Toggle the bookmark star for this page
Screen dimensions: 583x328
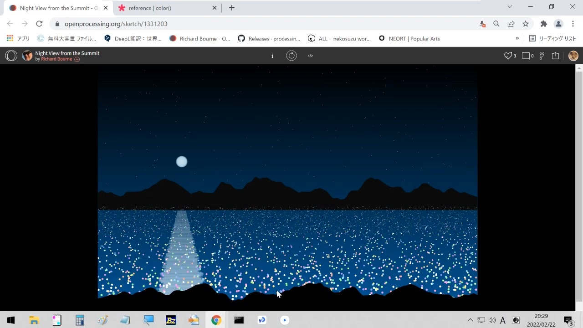coord(525,24)
